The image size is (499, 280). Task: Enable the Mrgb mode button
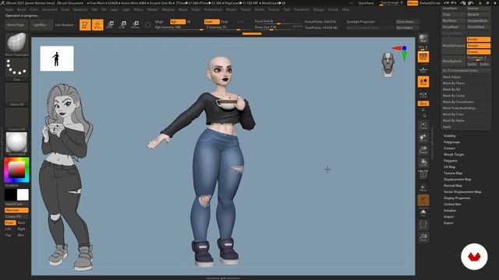(160, 22)
